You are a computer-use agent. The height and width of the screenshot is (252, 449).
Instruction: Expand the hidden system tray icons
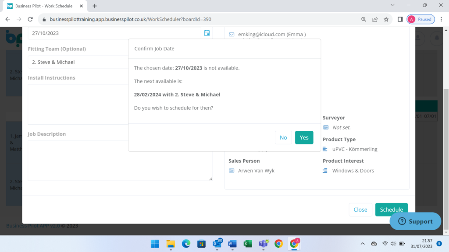point(362,244)
